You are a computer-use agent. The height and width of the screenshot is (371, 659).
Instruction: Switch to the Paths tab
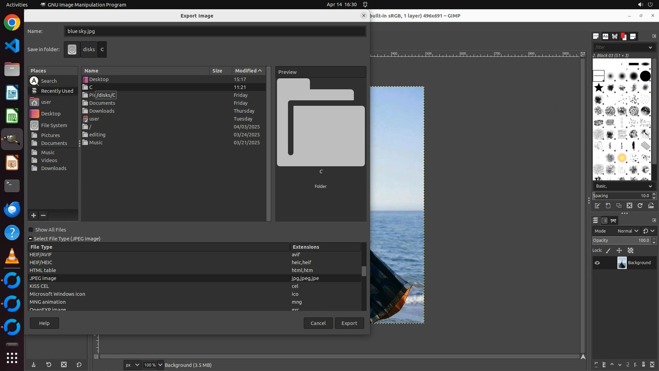pyautogui.click(x=614, y=221)
